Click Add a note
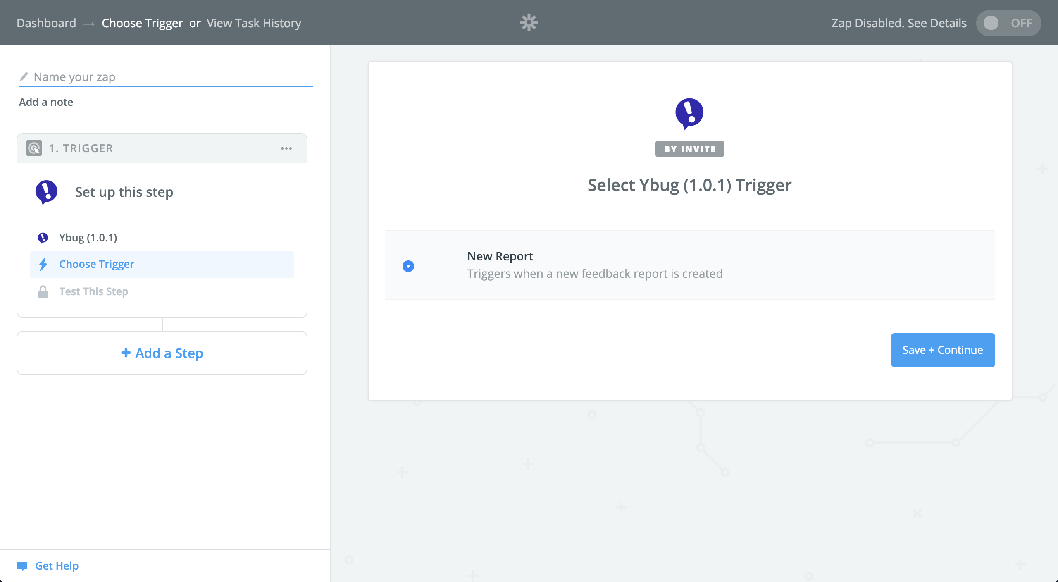1058x582 pixels. click(x=46, y=102)
